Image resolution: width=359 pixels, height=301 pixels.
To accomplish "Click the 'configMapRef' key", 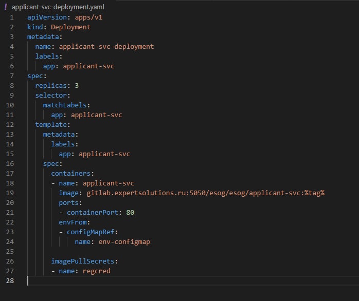I will tap(91, 232).
